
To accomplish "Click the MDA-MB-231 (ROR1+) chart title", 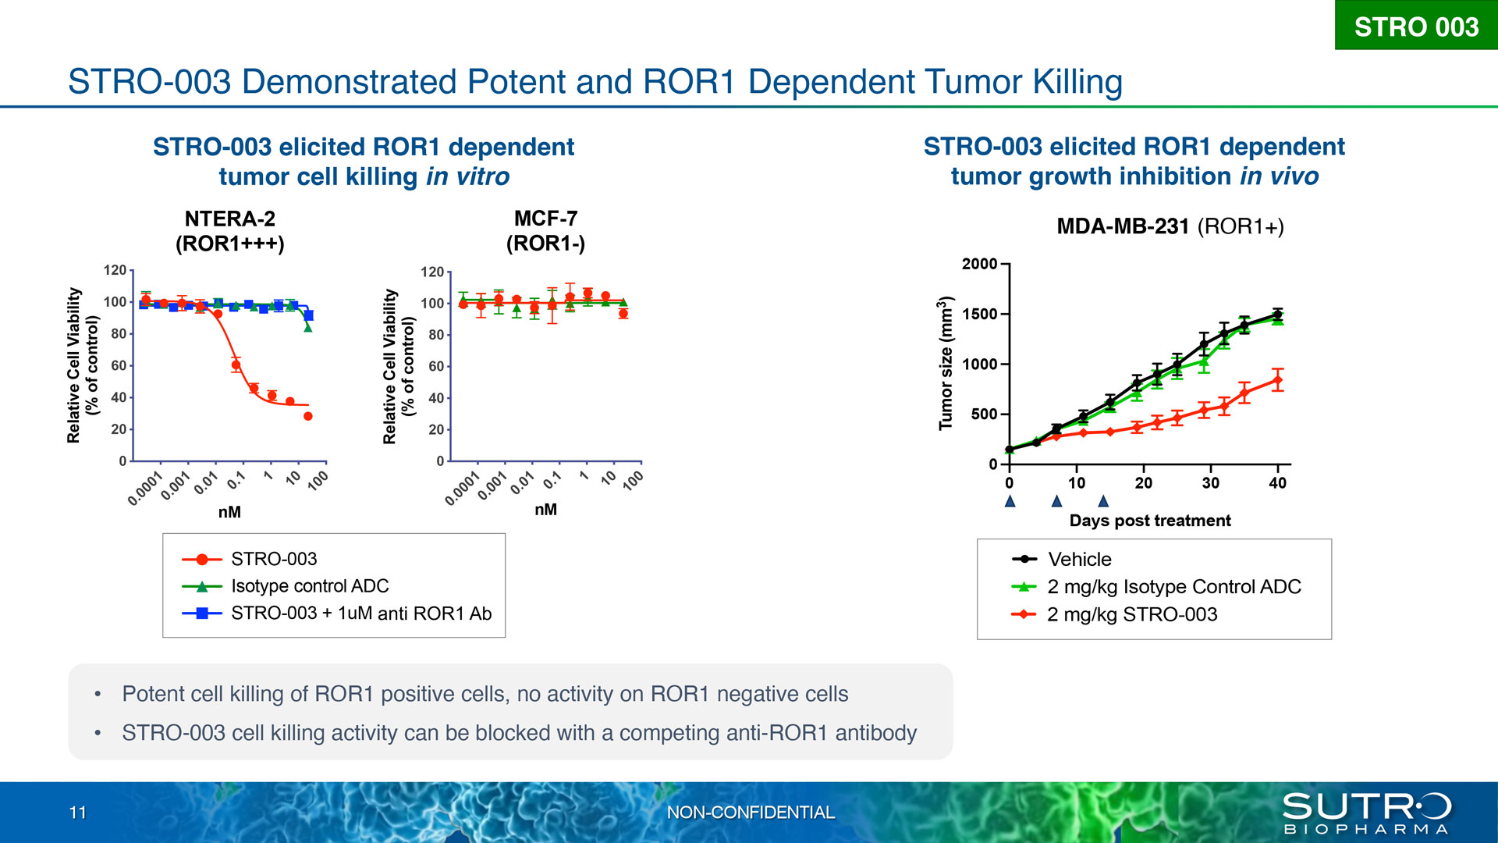I will click(1170, 226).
